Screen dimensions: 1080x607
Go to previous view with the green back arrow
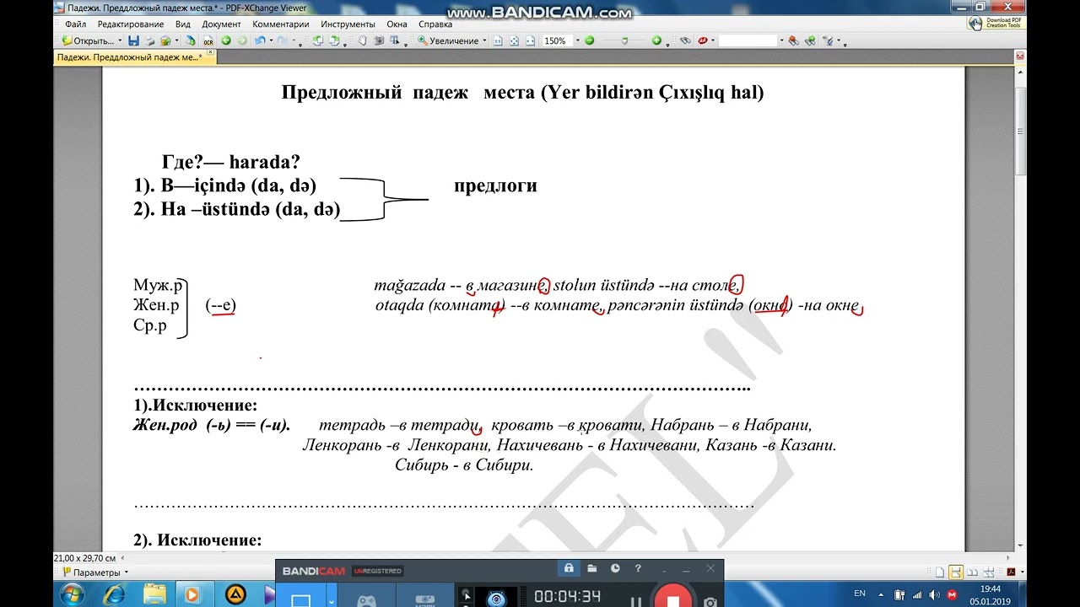[x=226, y=40]
